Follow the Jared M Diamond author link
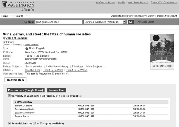Viewport: 179px width, 127px height. 17,38
